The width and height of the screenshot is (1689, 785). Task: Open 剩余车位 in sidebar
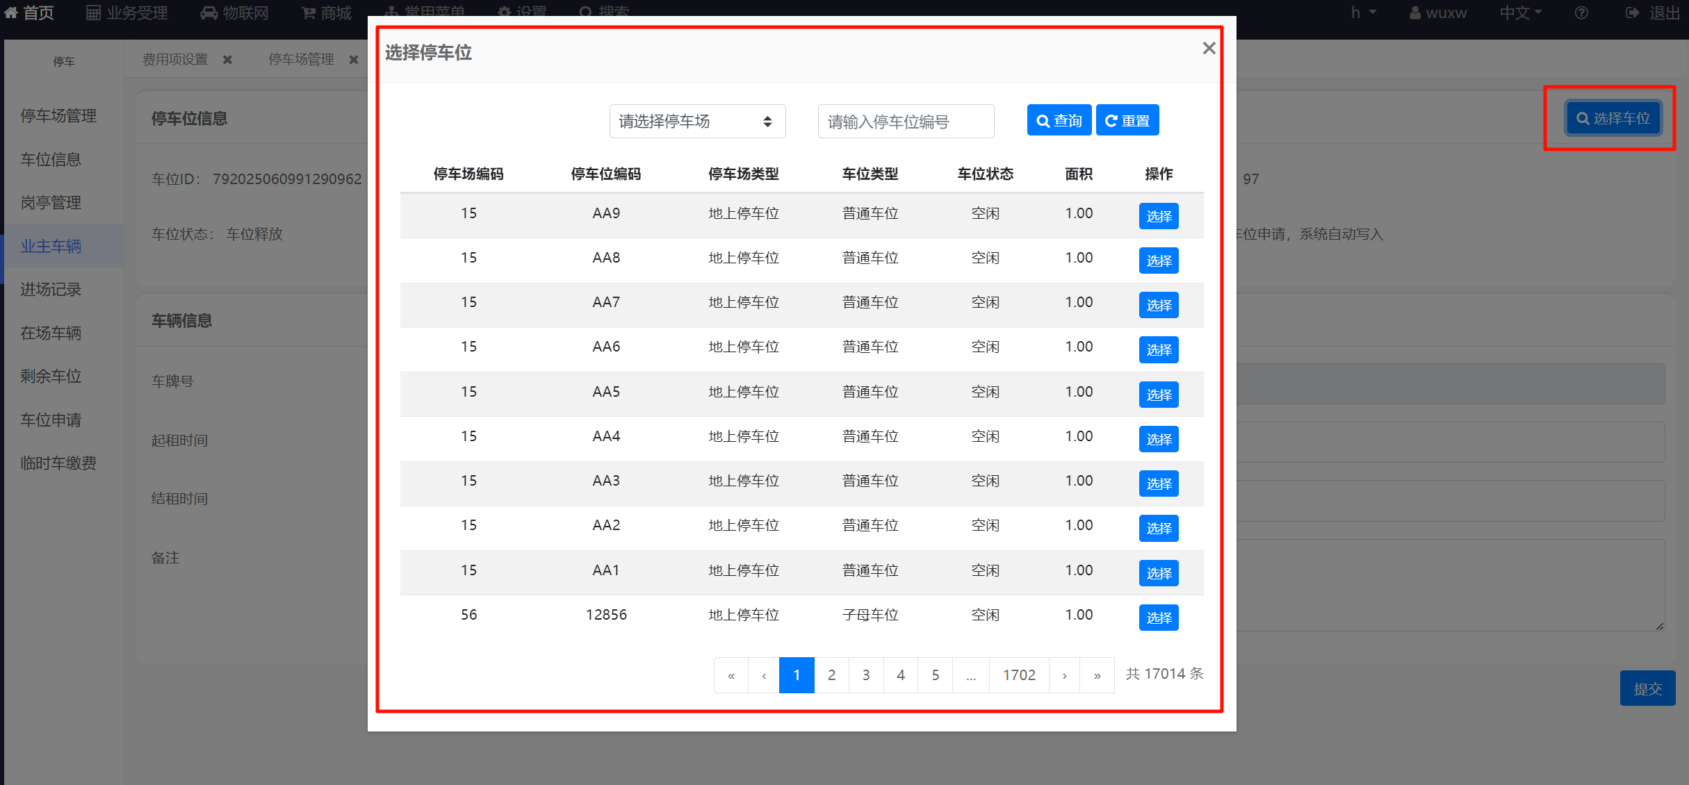[51, 377]
